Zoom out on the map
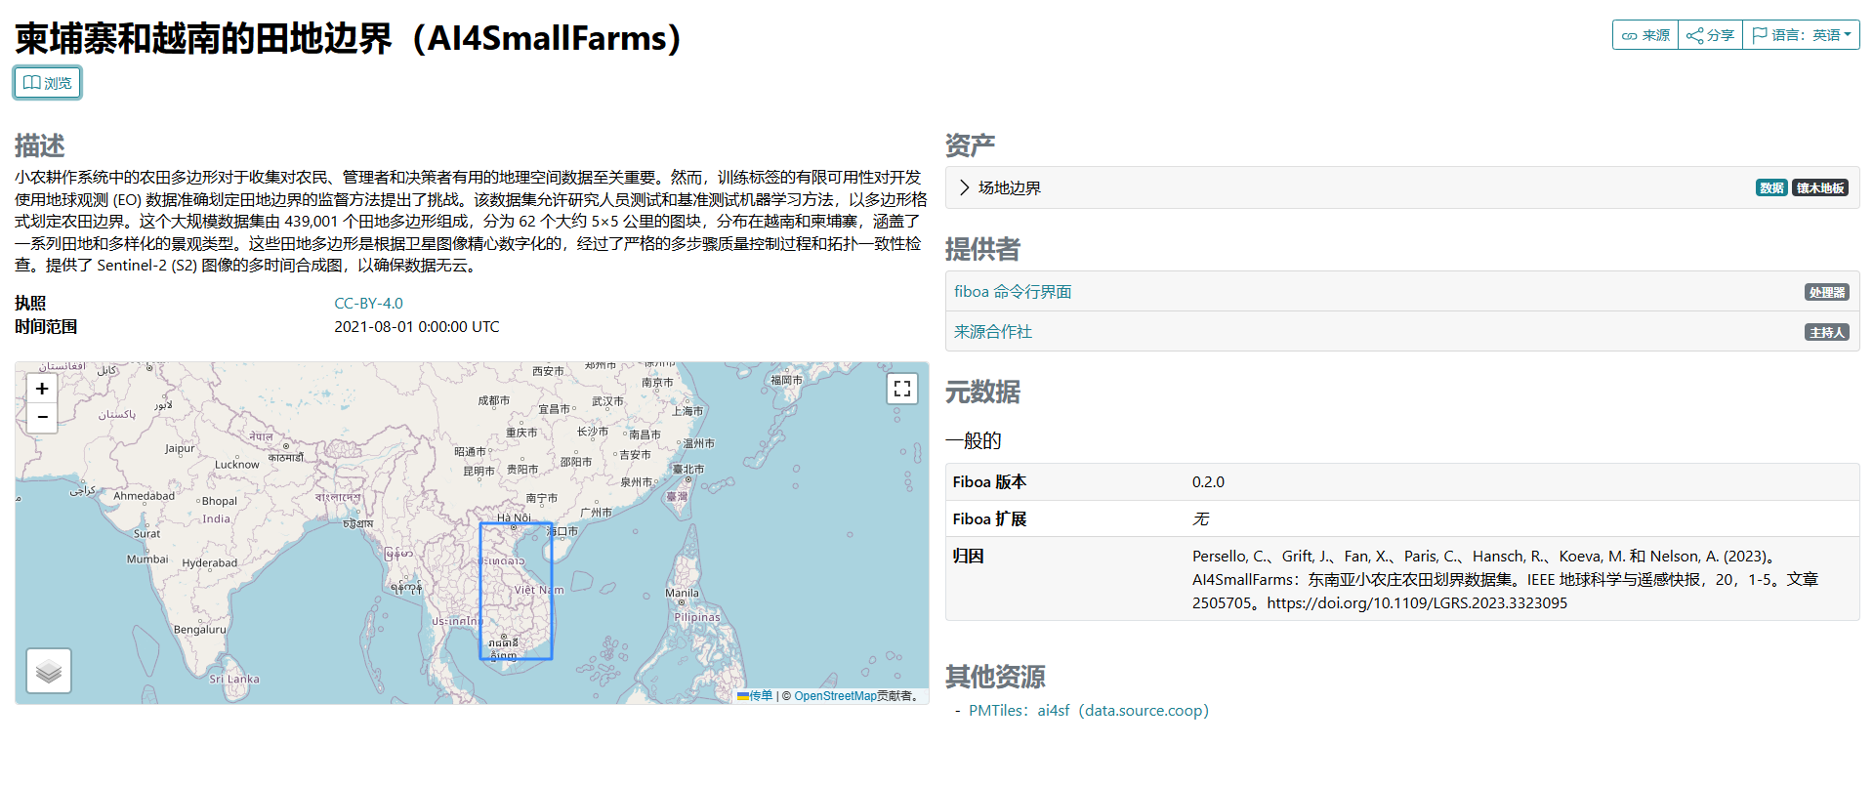The width and height of the screenshot is (1873, 786). pos(42,417)
